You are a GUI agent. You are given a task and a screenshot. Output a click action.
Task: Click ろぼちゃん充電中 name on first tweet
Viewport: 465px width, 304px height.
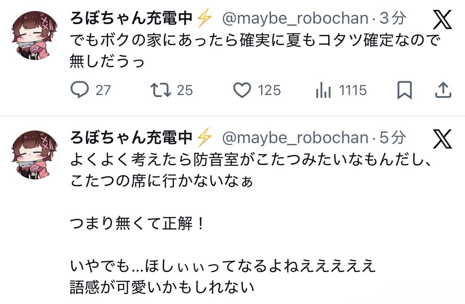point(131,19)
